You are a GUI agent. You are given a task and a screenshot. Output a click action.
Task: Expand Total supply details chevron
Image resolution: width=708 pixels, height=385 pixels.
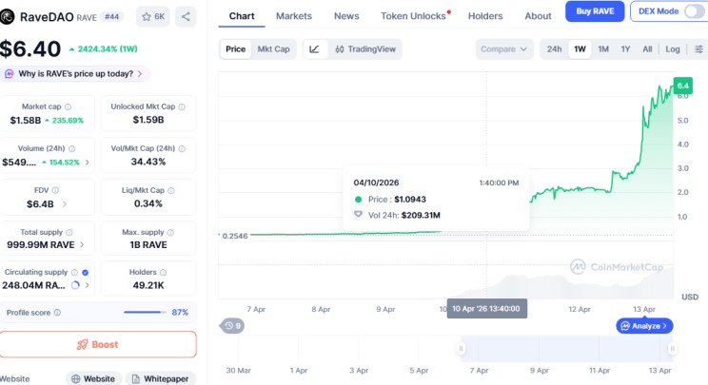click(82, 245)
